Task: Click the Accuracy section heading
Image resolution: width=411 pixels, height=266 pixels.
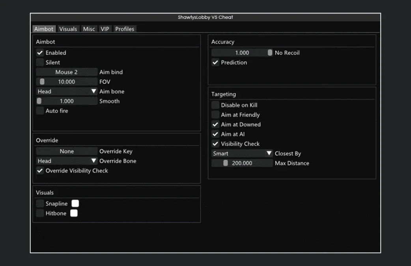Action: point(223,42)
